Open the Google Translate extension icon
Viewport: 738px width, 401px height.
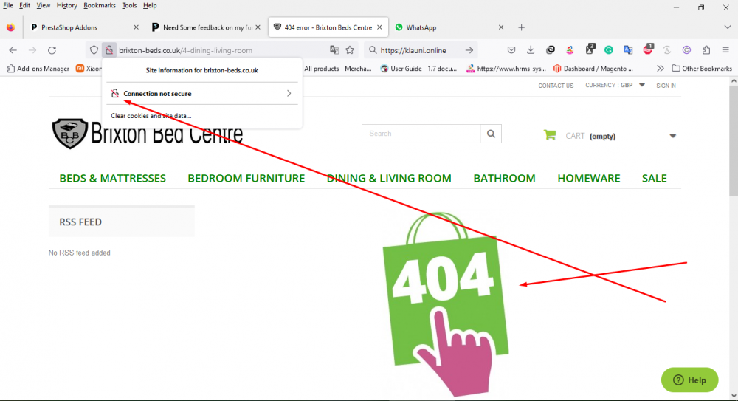pos(628,50)
